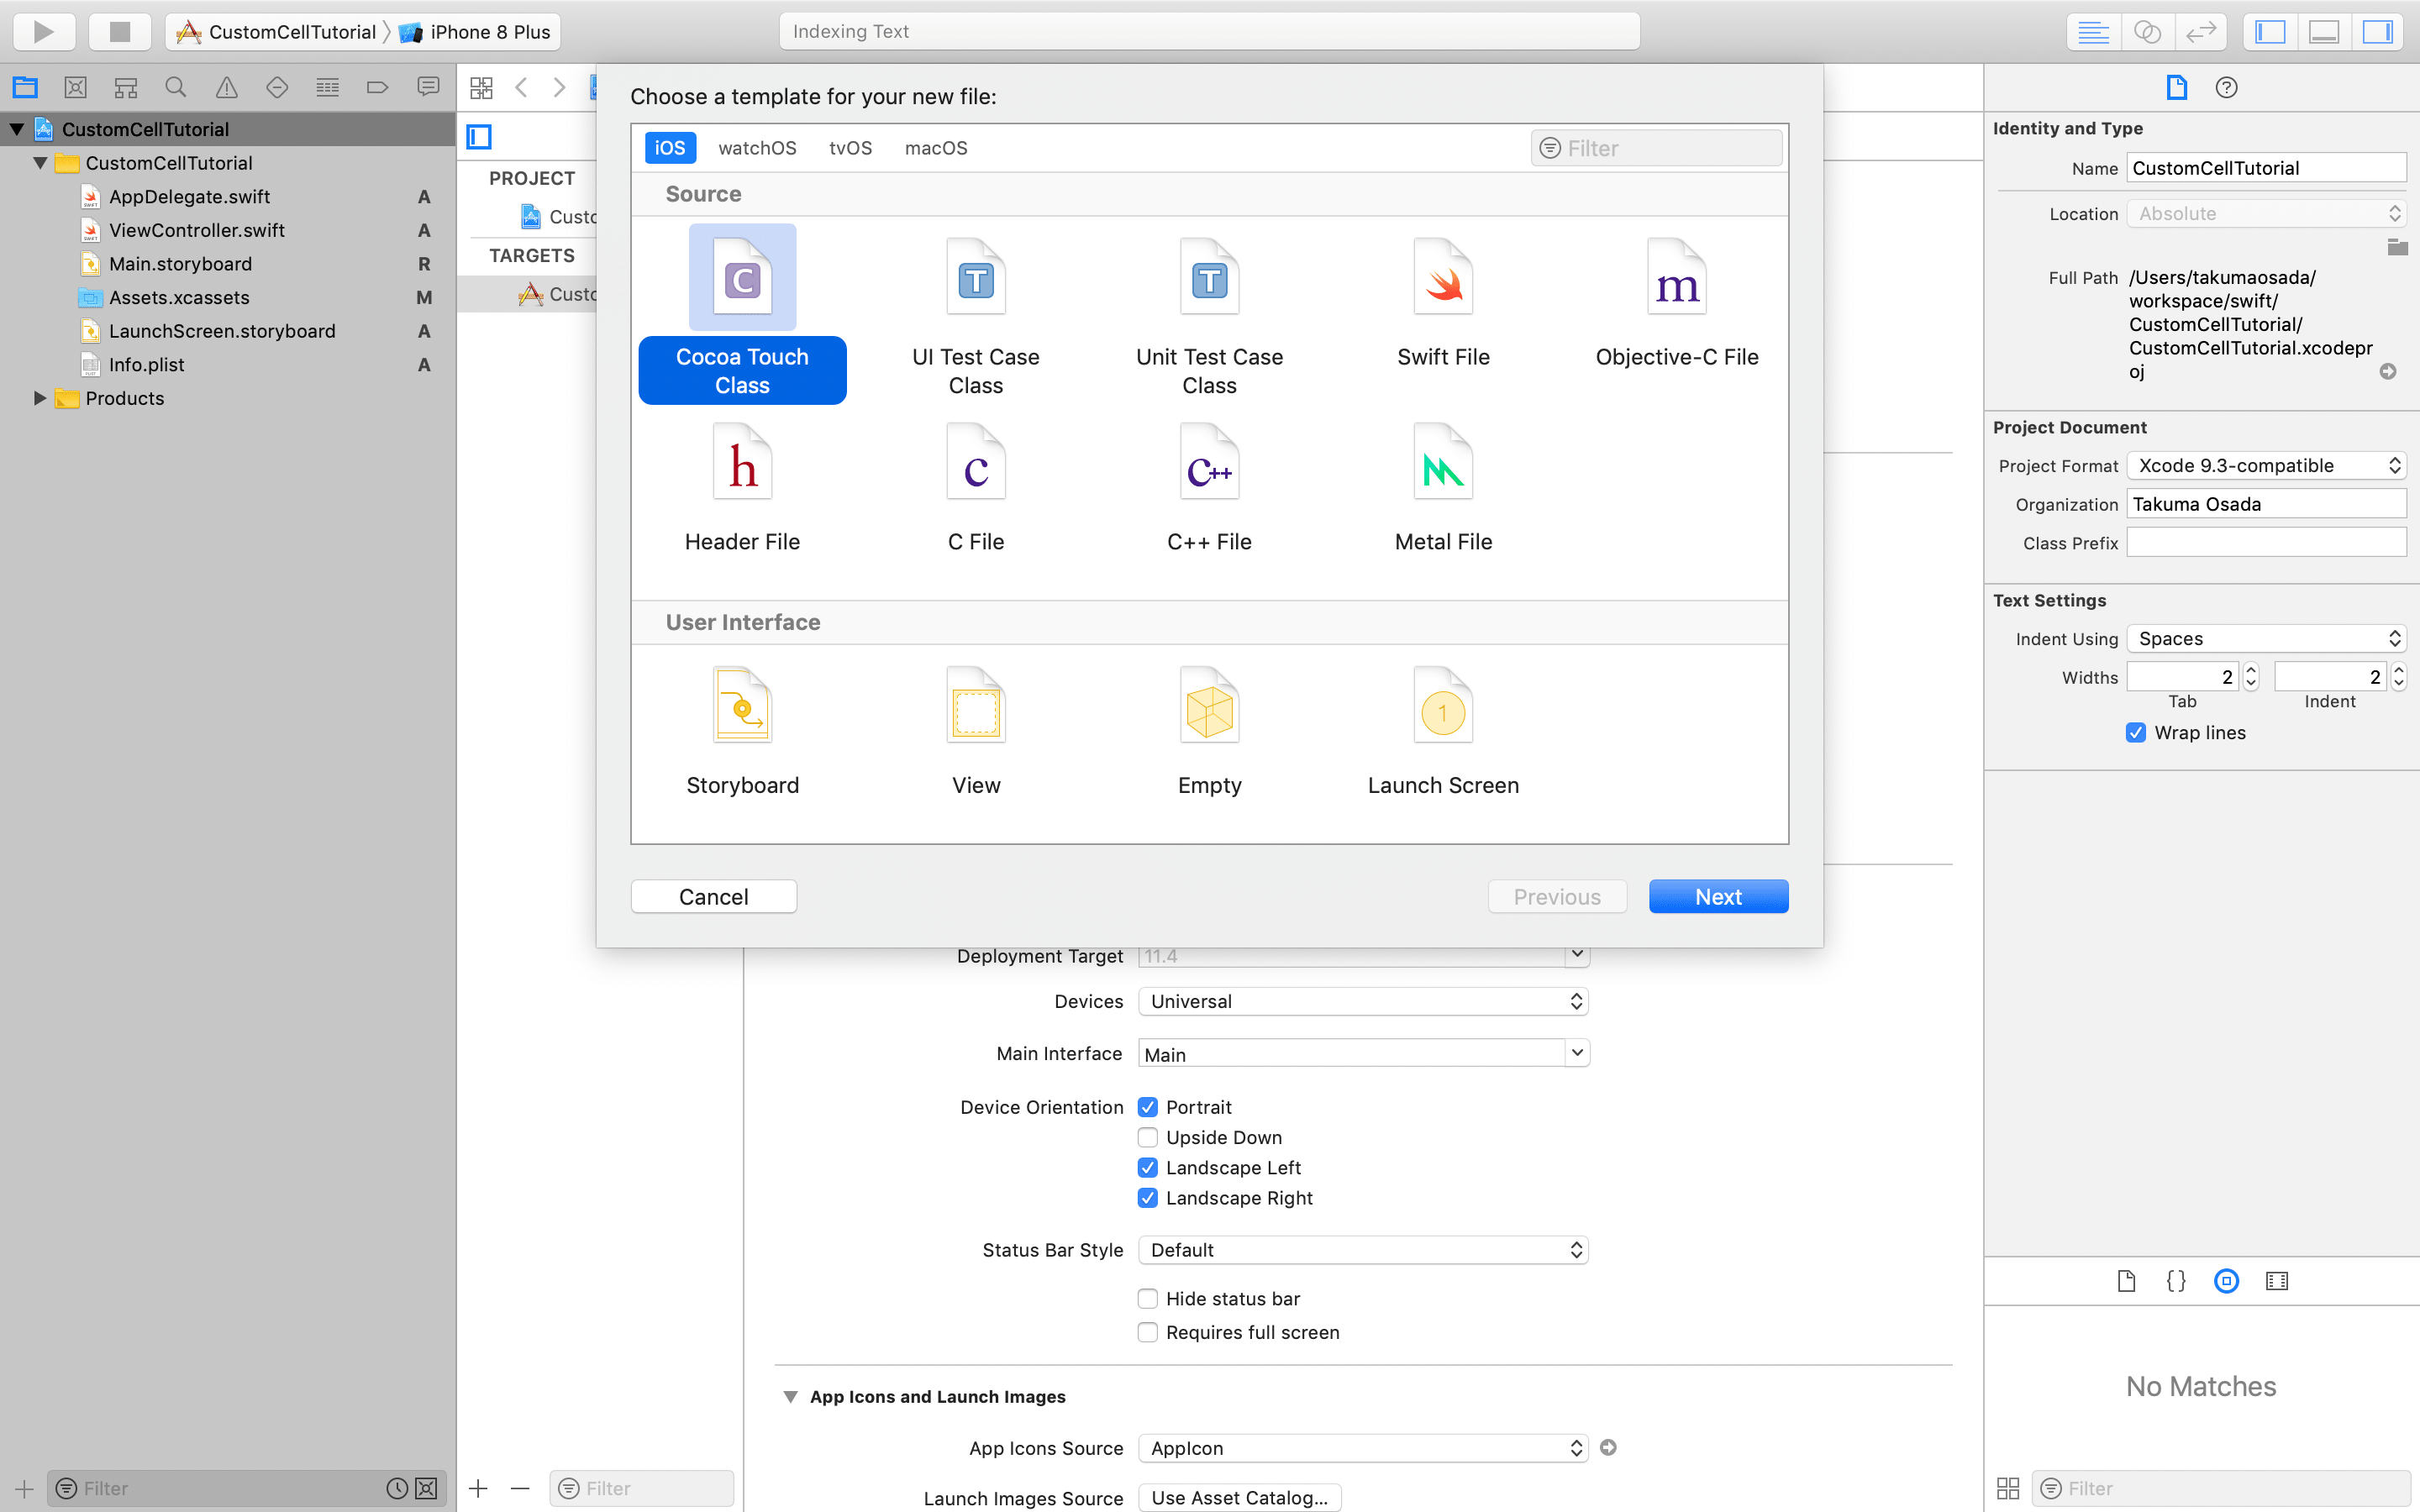
Task: Select the Swift File template icon
Action: [1442, 278]
